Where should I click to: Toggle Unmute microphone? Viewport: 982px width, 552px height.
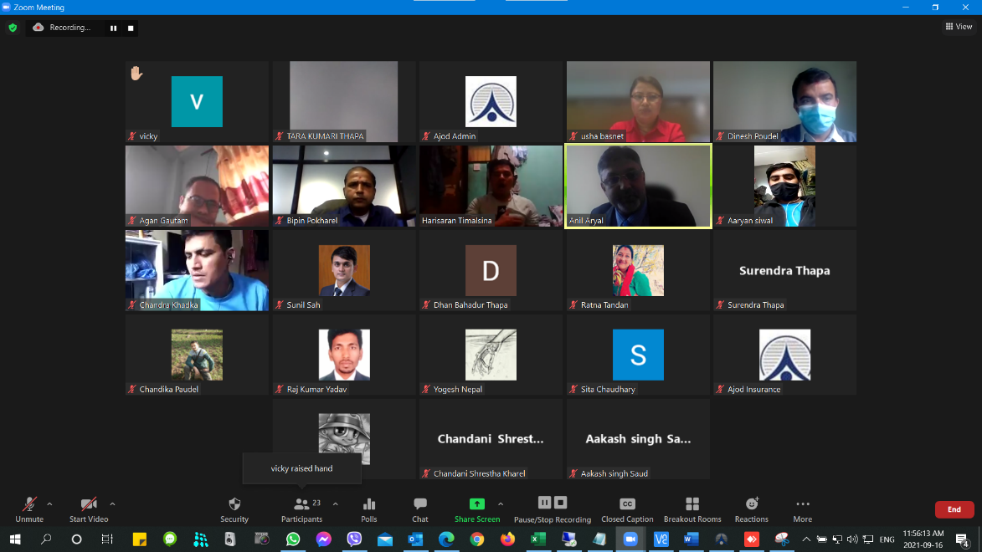tap(29, 504)
